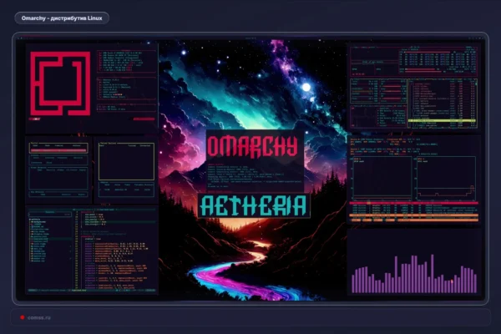The image size is (501, 334).
Task: Click the right GPU usage graph
Action: [x=446, y=177]
